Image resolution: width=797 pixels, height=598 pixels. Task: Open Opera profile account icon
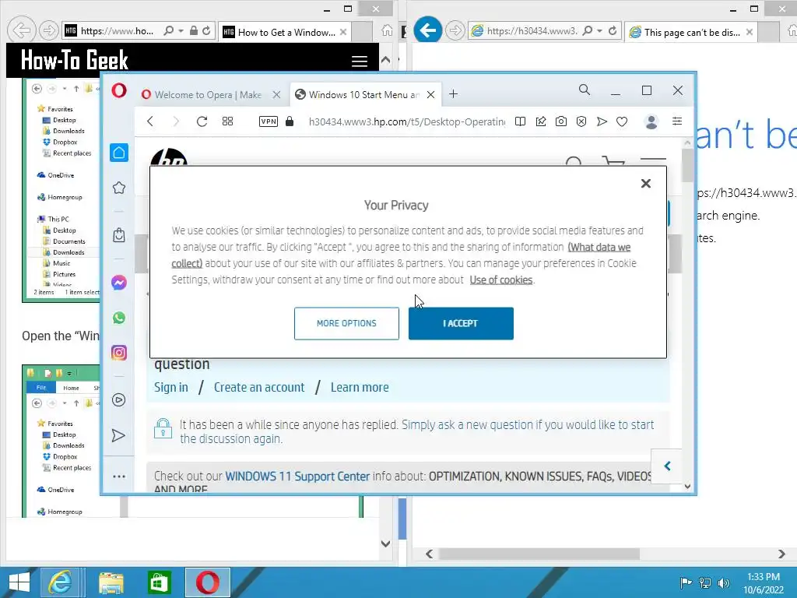pos(651,121)
